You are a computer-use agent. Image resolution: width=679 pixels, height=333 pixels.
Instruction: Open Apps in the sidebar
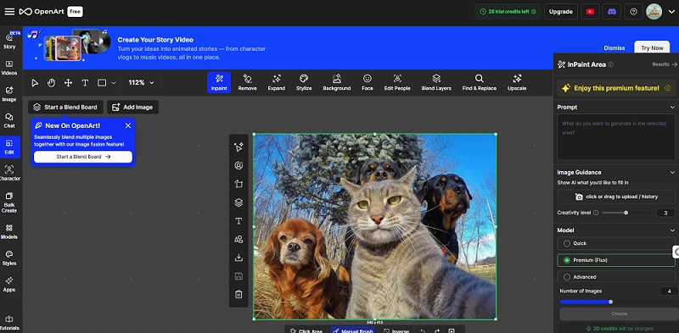point(9,284)
